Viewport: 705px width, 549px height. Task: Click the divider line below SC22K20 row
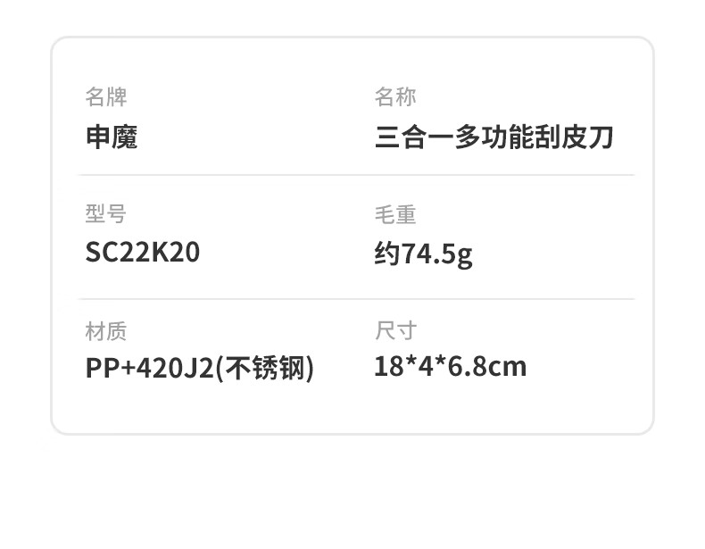point(357,298)
